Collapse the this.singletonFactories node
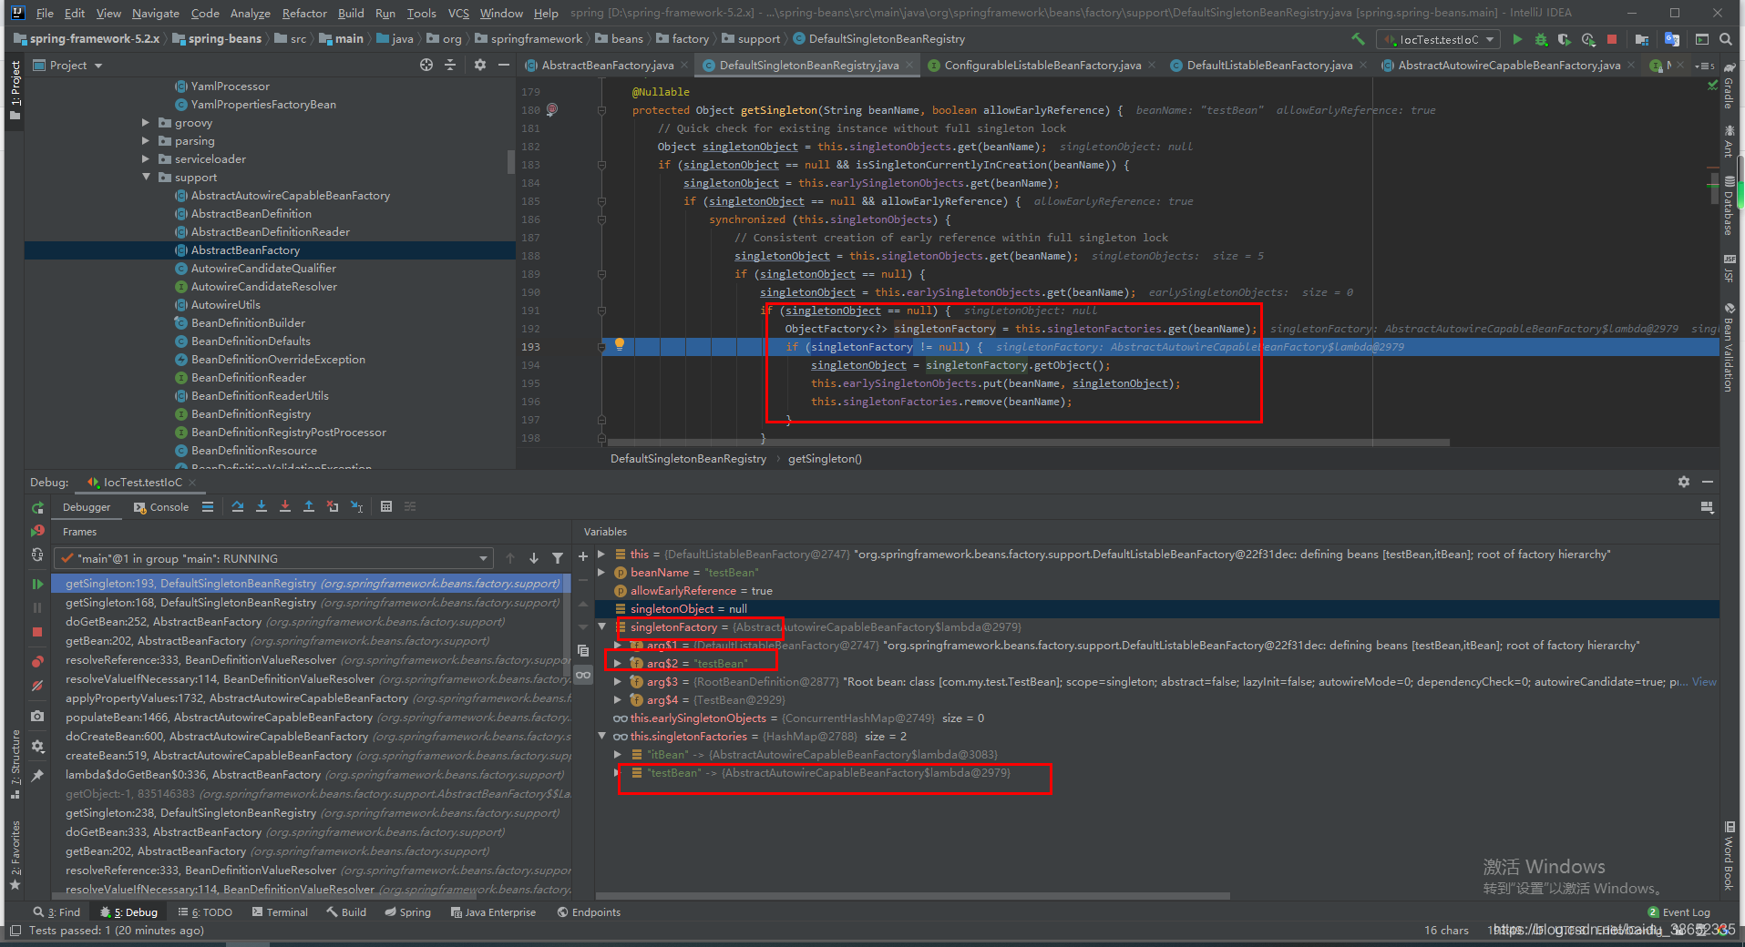This screenshot has width=1745, height=947. coord(601,736)
